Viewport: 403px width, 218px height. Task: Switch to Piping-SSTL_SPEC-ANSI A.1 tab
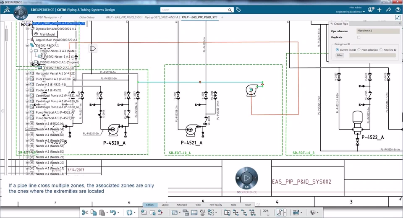(x=162, y=17)
